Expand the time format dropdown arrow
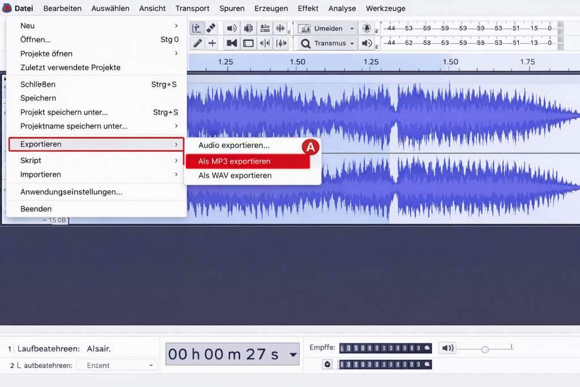Viewport: 580px width, 387px height. tap(293, 355)
